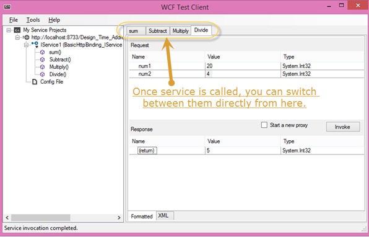Enable the Start a new proxy checkbox
Viewport: 369px width, 237px height.
pyautogui.click(x=264, y=125)
